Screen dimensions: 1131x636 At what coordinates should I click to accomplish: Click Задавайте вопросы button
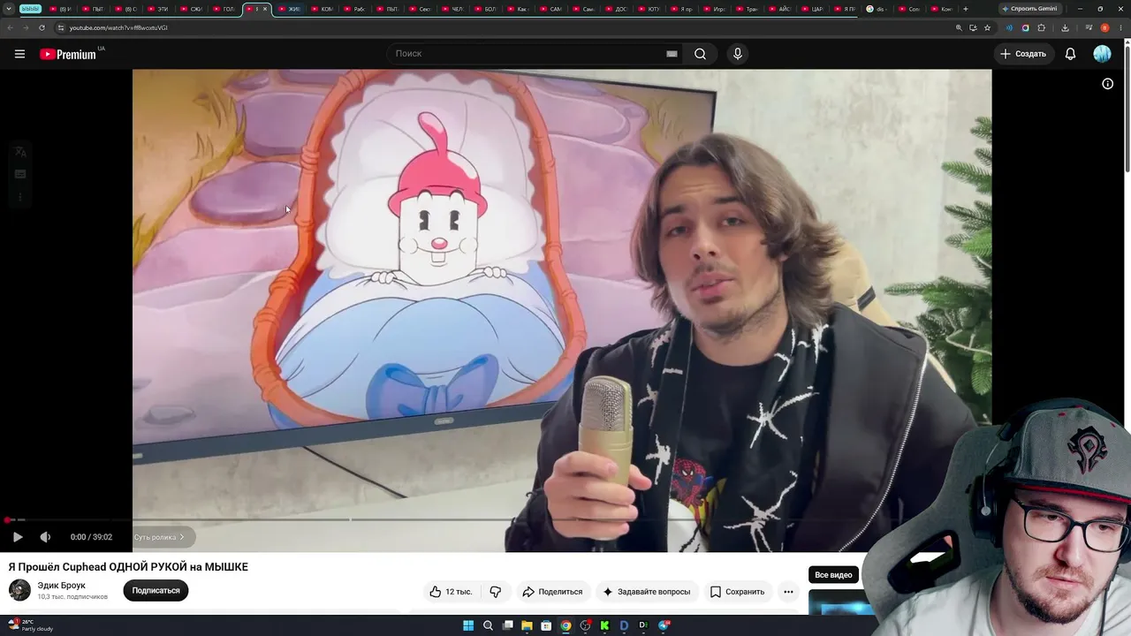coord(646,591)
